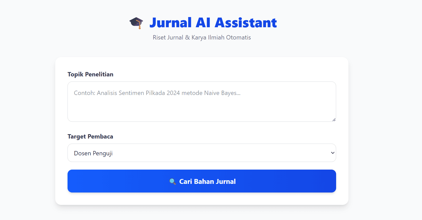
Task: Click the Riset Jurnal subtitle text
Action: click(x=202, y=37)
